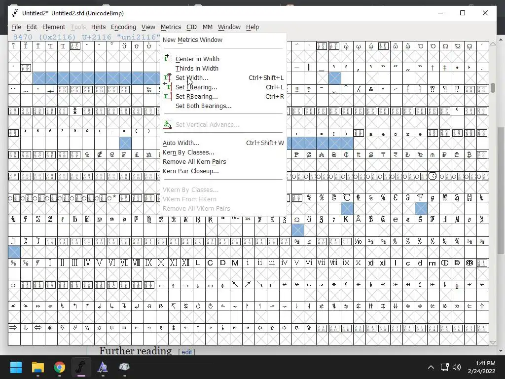The width and height of the screenshot is (505, 379).
Task: Open the blue letter A taskbar app
Action: point(103,367)
